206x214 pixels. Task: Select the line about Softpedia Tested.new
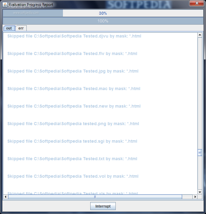(74, 106)
